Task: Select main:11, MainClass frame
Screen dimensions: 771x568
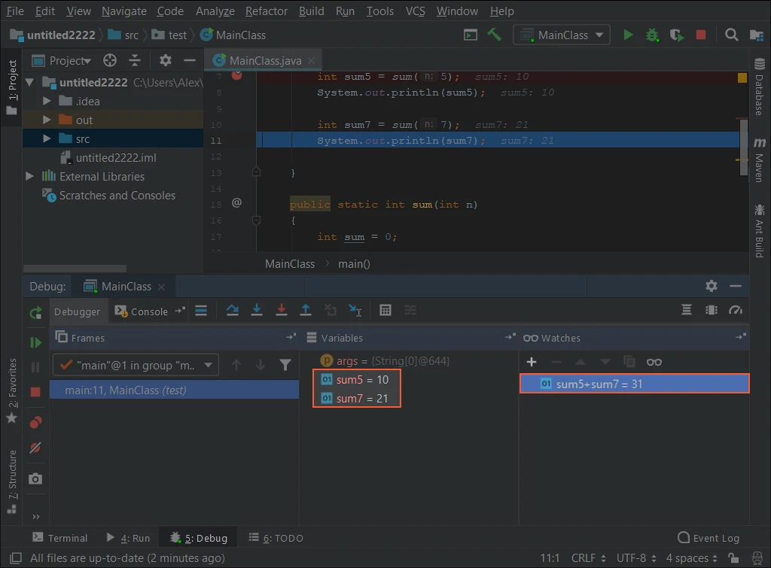Action: [x=174, y=390]
